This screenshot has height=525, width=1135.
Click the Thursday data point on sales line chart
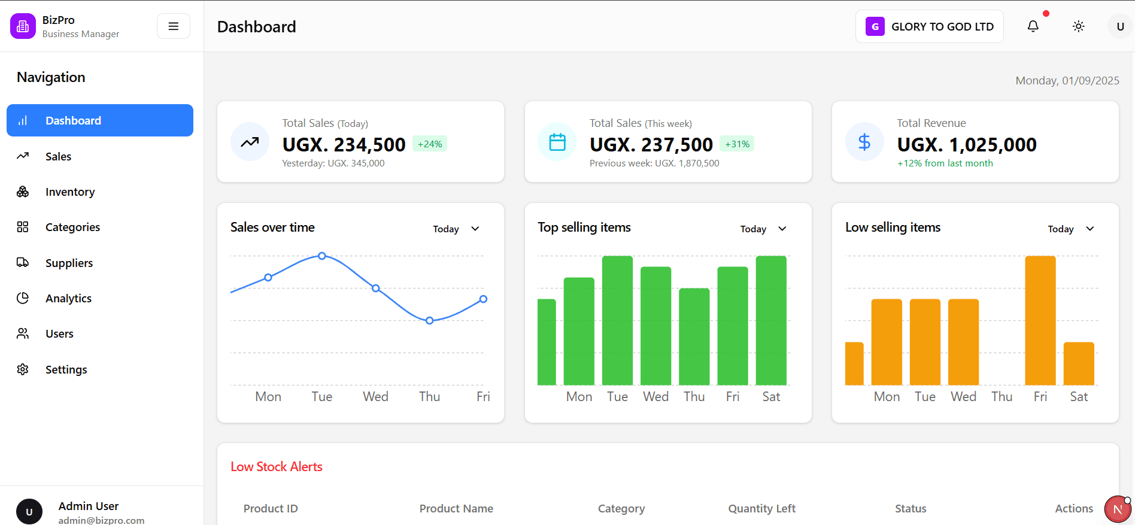click(429, 321)
